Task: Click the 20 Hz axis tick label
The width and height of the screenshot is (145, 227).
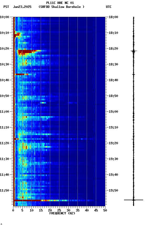Action: point(50,210)
